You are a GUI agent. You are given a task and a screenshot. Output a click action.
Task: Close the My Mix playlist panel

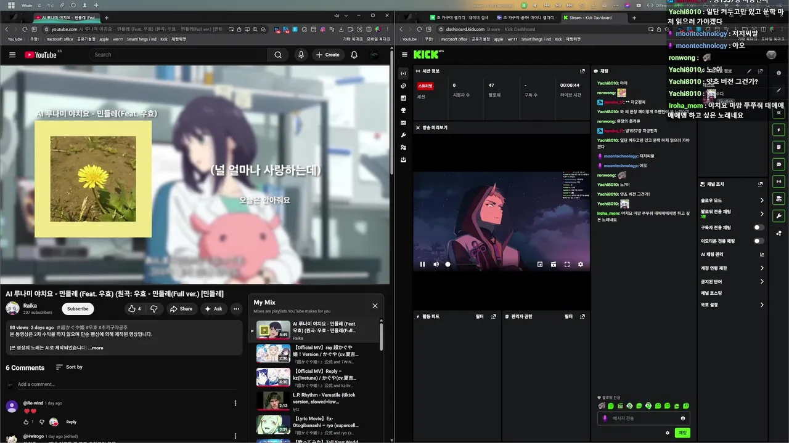click(x=375, y=306)
